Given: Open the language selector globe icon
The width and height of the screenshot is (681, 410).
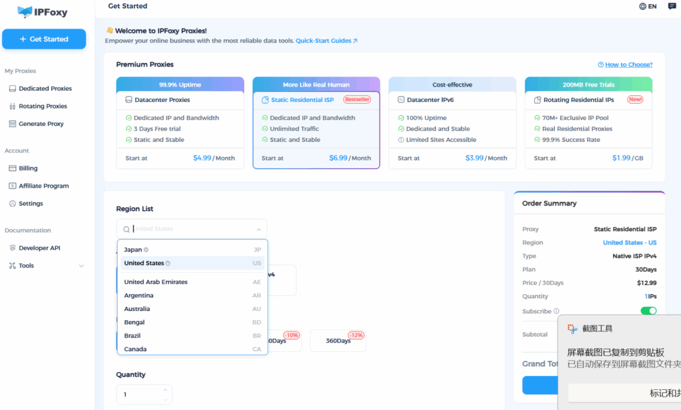Looking at the screenshot, I should pos(642,7).
